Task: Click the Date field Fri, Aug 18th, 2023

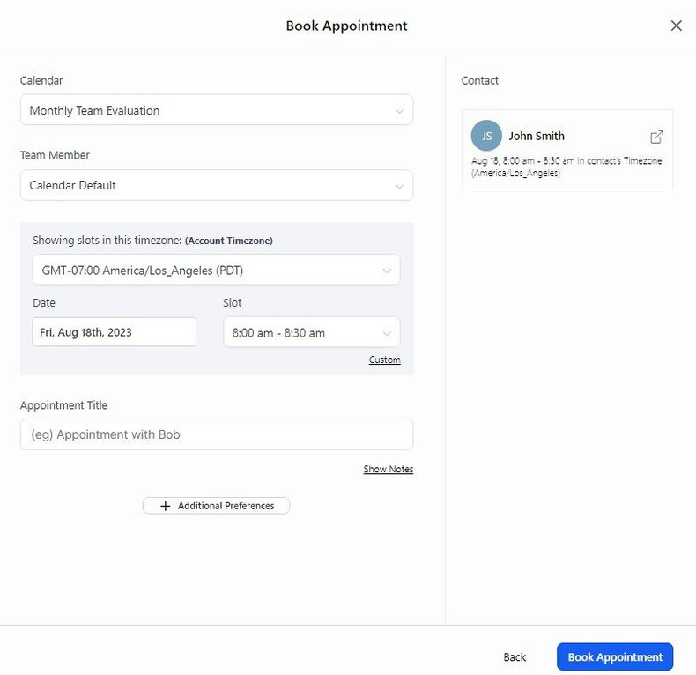Action: tap(114, 332)
